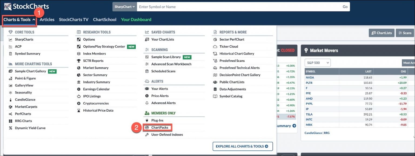
Task: Collapse the Charts & Tools menu
Action: pyautogui.click(x=19, y=20)
